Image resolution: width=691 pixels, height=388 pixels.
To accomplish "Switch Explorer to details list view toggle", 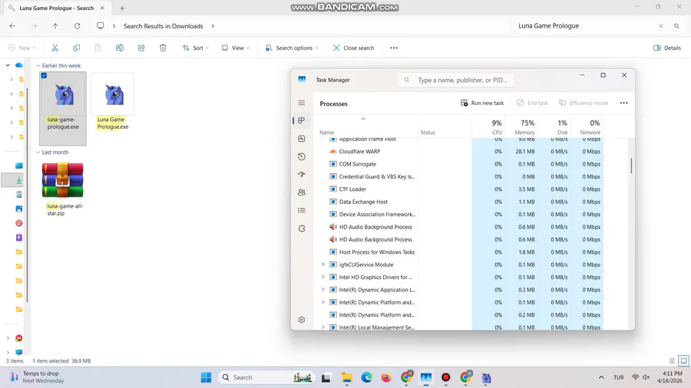I will pos(672,360).
